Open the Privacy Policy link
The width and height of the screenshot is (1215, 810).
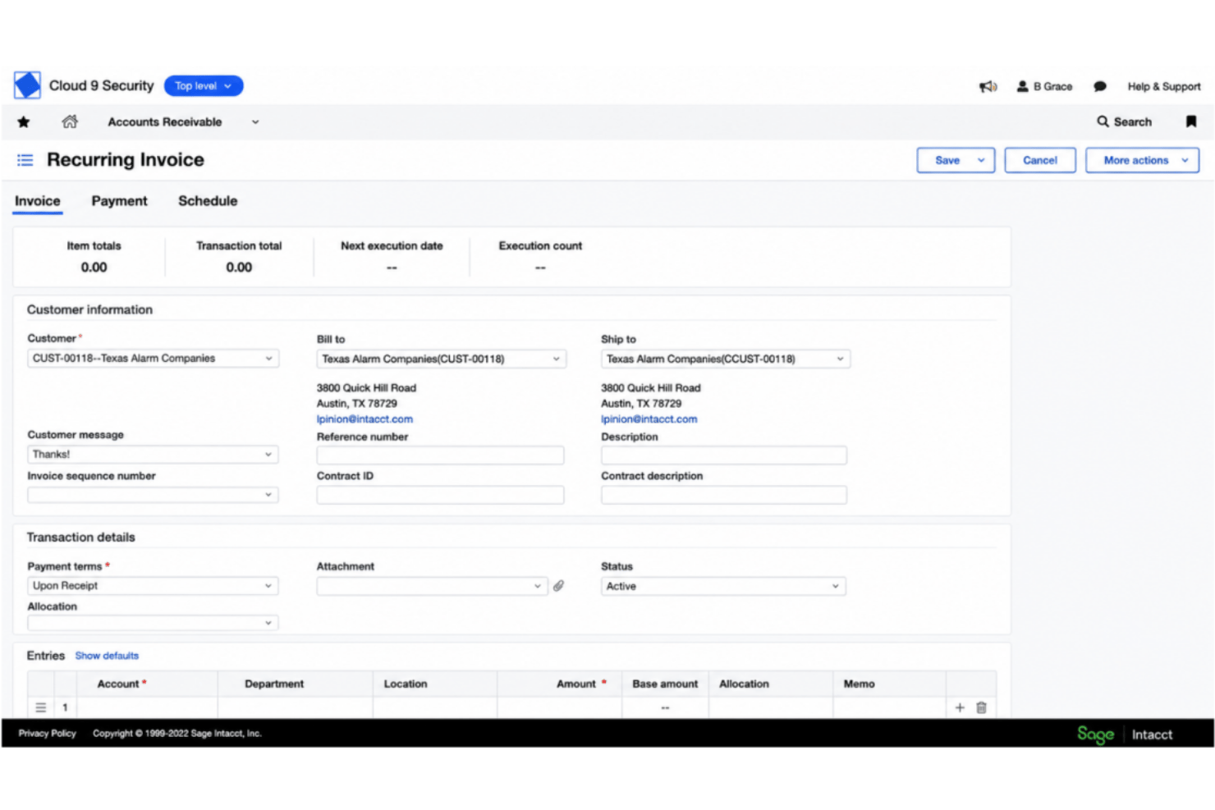click(47, 734)
